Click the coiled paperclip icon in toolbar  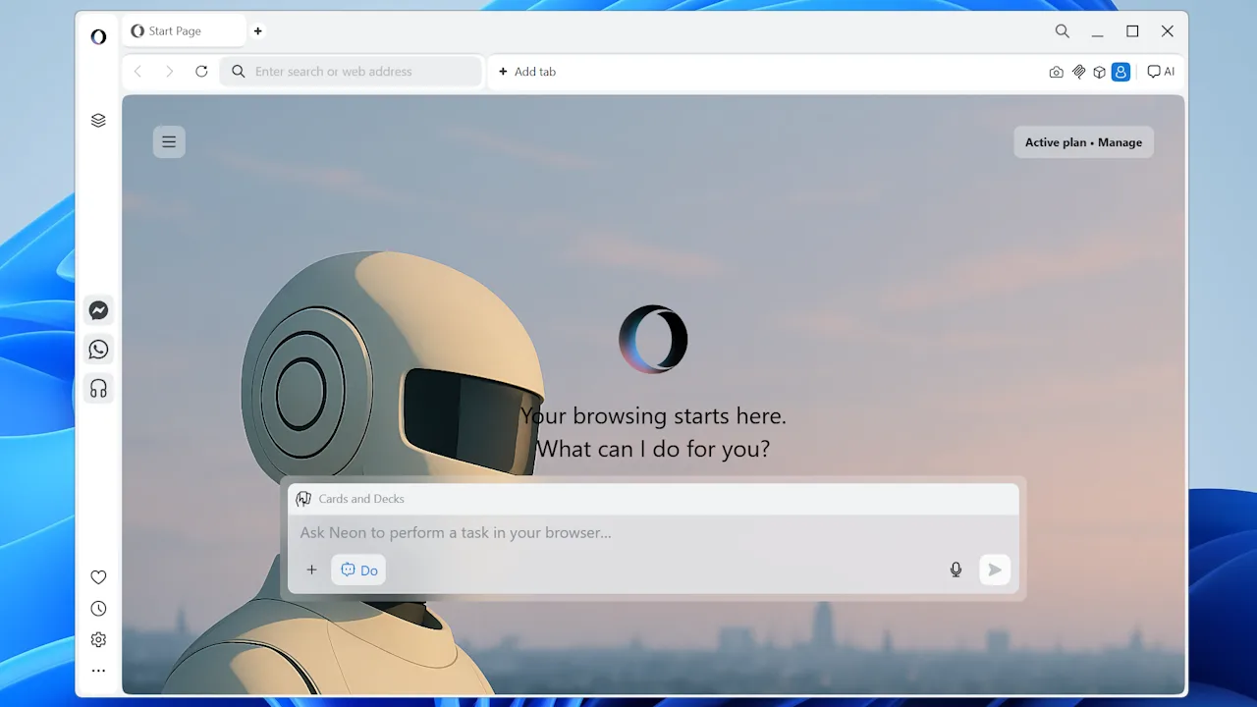[1078, 72]
